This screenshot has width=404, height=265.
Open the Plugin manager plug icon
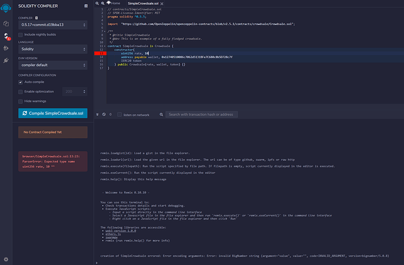(6, 60)
